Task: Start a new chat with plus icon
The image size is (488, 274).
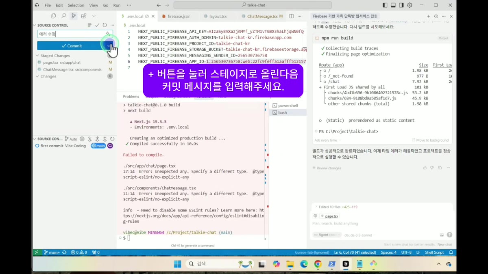Action: pyautogui.click(x=429, y=16)
